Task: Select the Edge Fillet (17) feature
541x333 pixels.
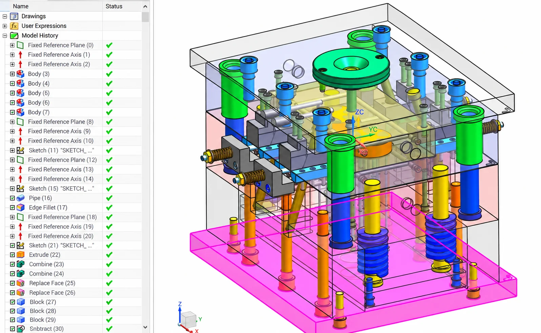Action: pyautogui.click(x=48, y=207)
